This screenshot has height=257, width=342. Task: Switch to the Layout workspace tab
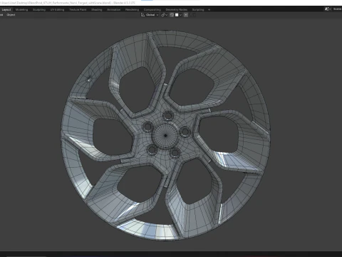(6, 10)
